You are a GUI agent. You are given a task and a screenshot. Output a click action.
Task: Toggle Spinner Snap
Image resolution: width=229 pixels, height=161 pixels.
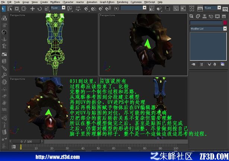(108, 9)
